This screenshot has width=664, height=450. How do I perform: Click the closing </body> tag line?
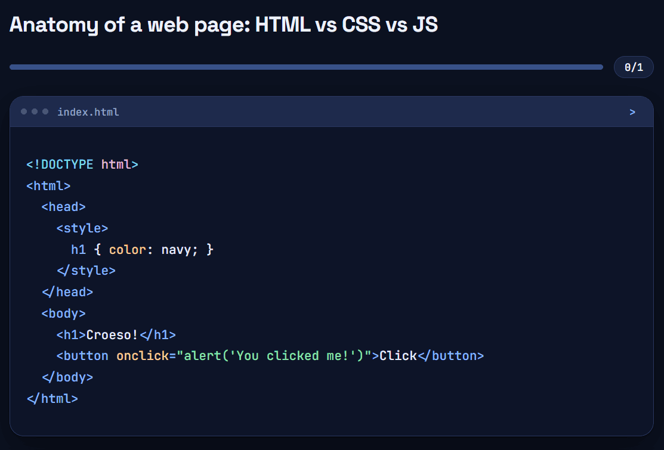pos(67,377)
